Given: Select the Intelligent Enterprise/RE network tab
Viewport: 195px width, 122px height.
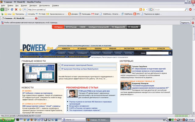Looking at the screenshot, I should [x=99, y=27].
